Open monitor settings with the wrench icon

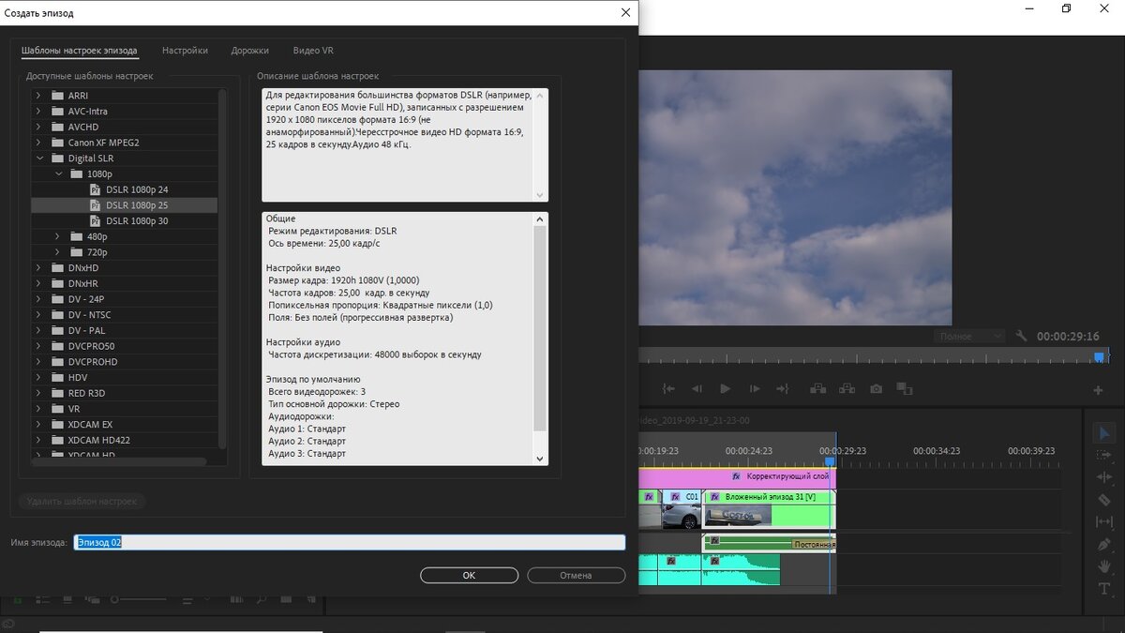point(1021,336)
